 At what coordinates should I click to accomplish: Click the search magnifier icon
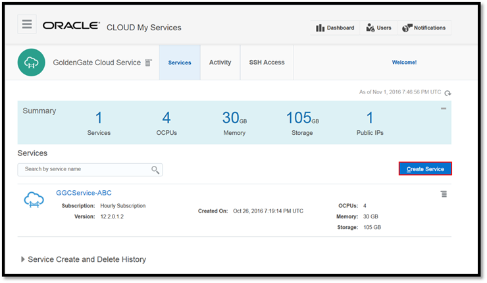[x=155, y=170]
